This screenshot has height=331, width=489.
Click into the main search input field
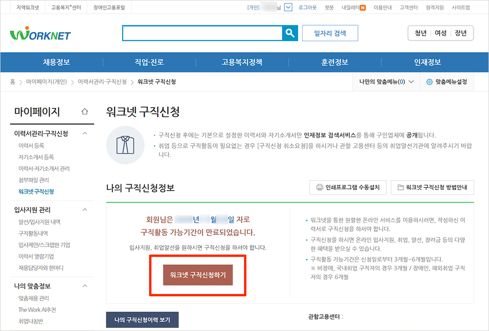tap(202, 33)
